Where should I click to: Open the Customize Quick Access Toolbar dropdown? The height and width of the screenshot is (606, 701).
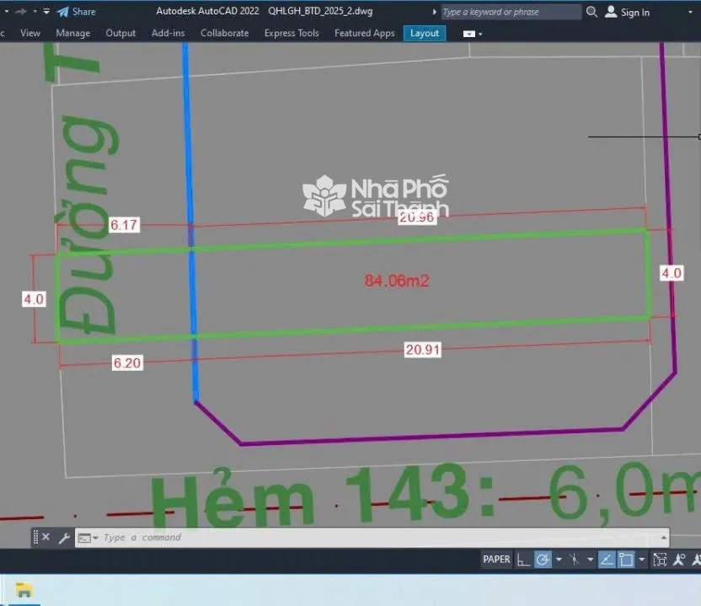pyautogui.click(x=46, y=12)
